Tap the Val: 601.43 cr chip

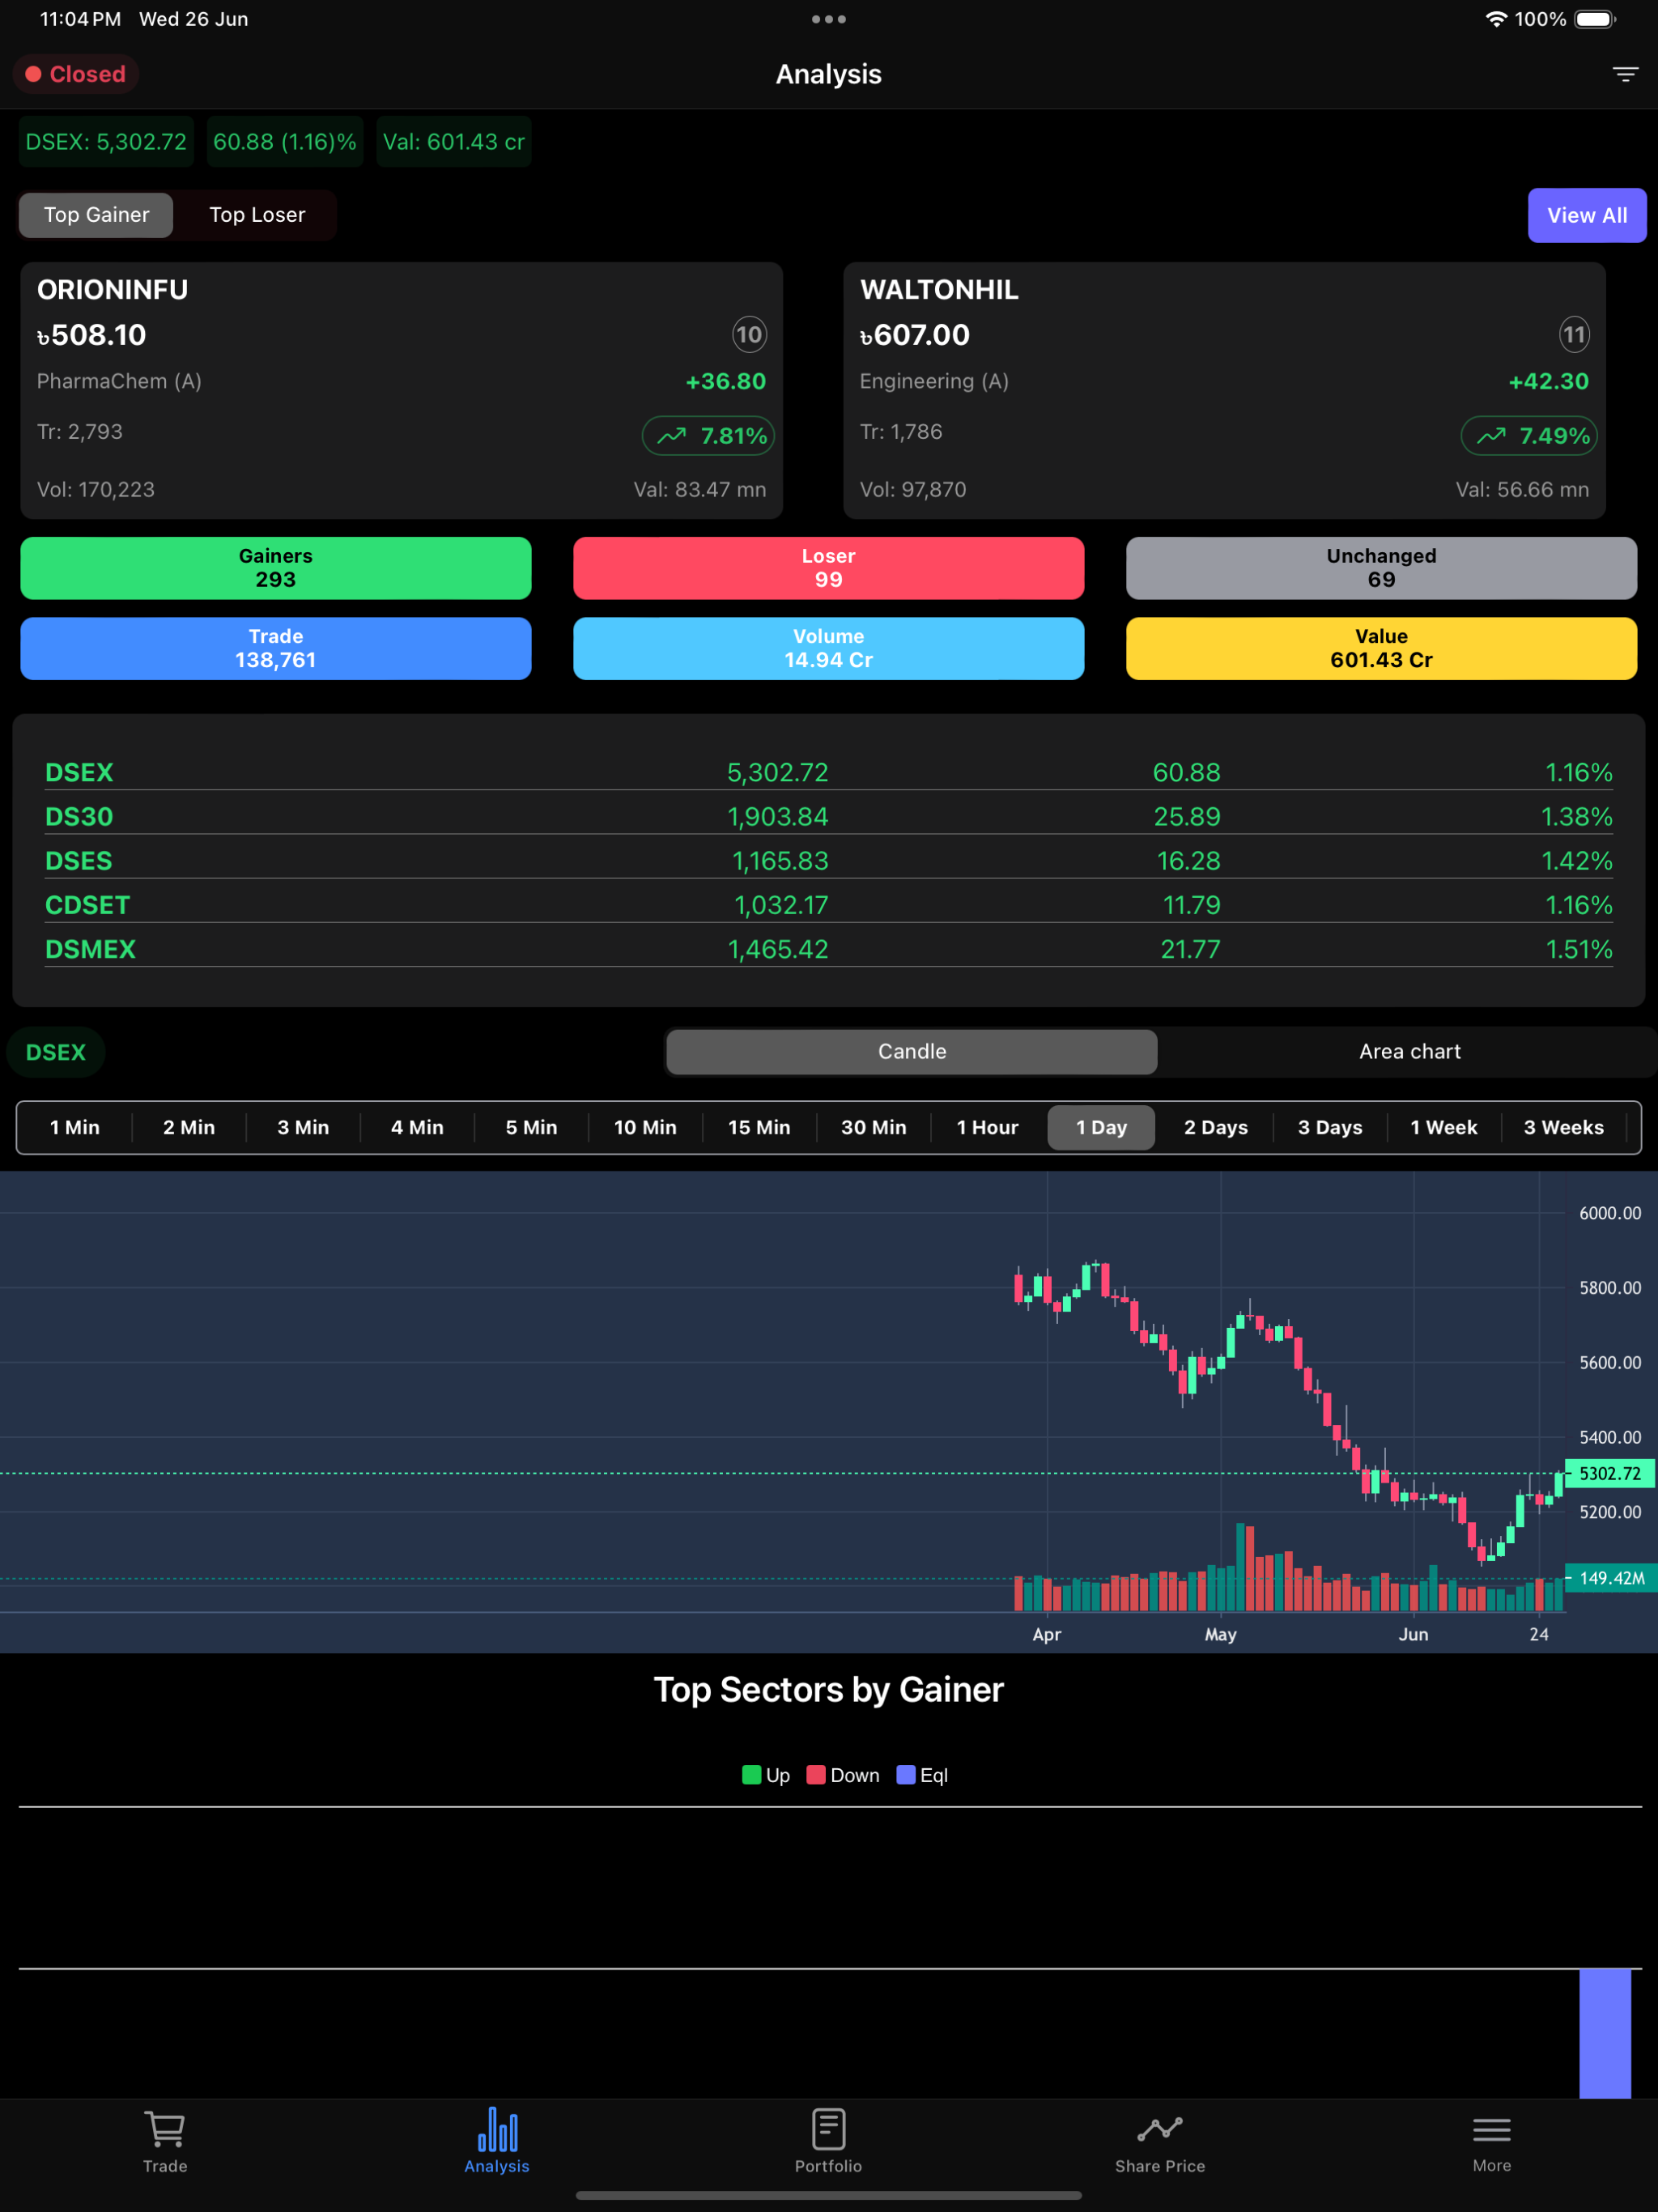454,142
